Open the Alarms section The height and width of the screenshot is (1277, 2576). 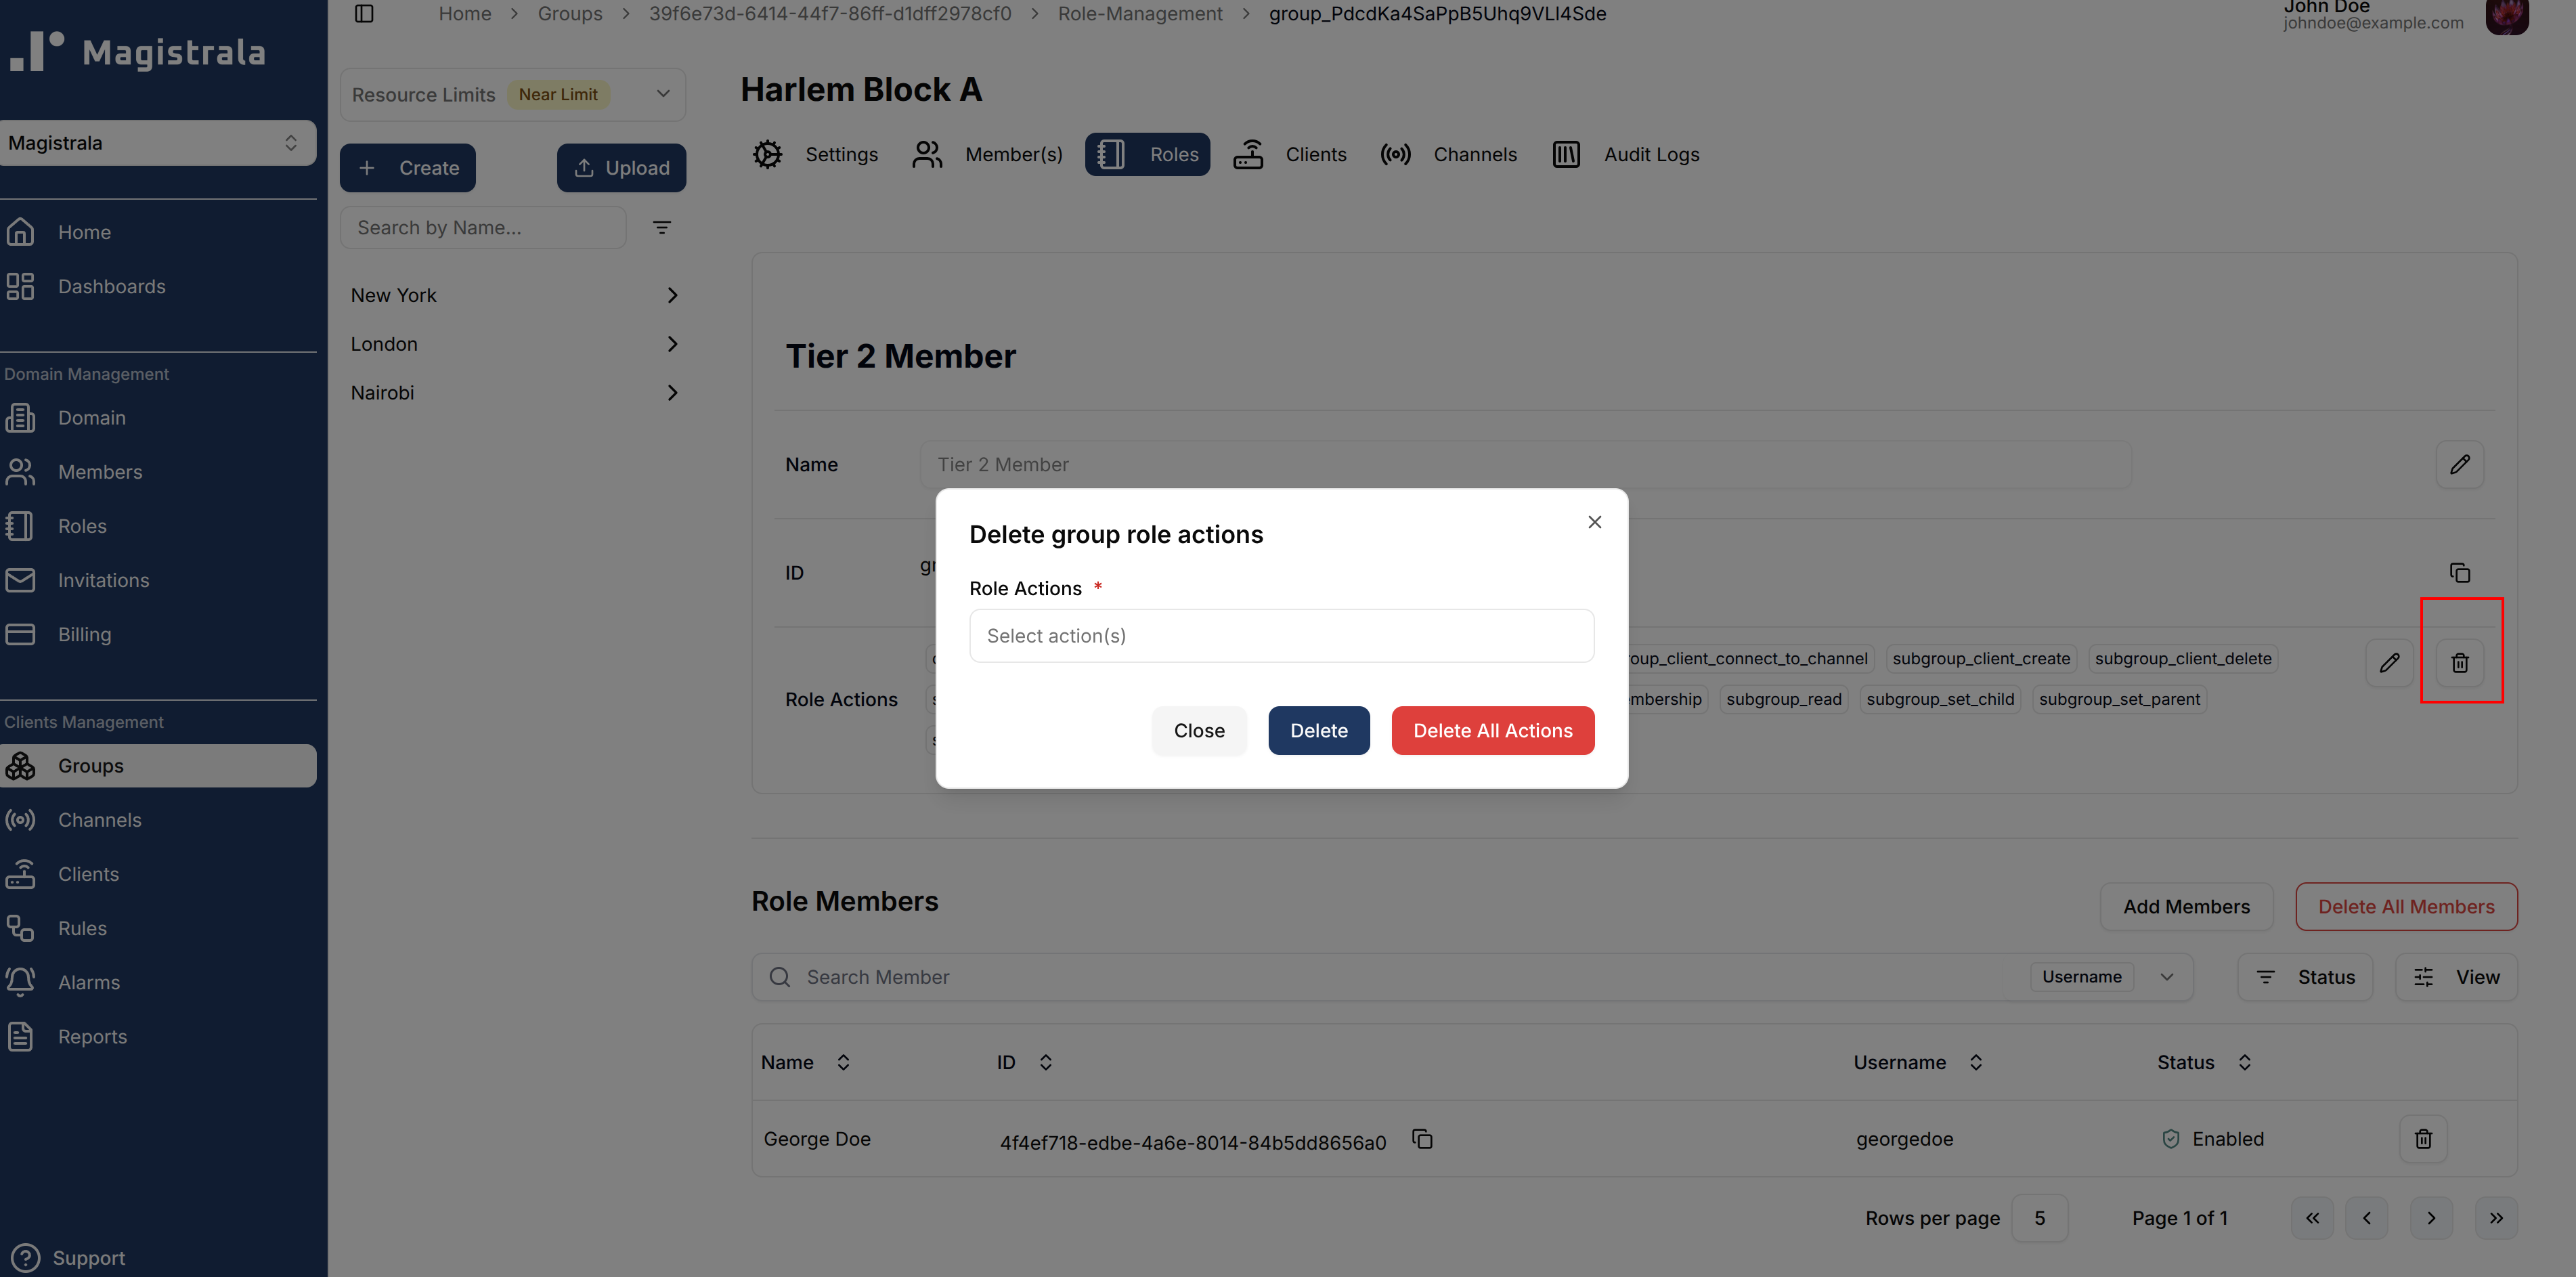pos(90,982)
